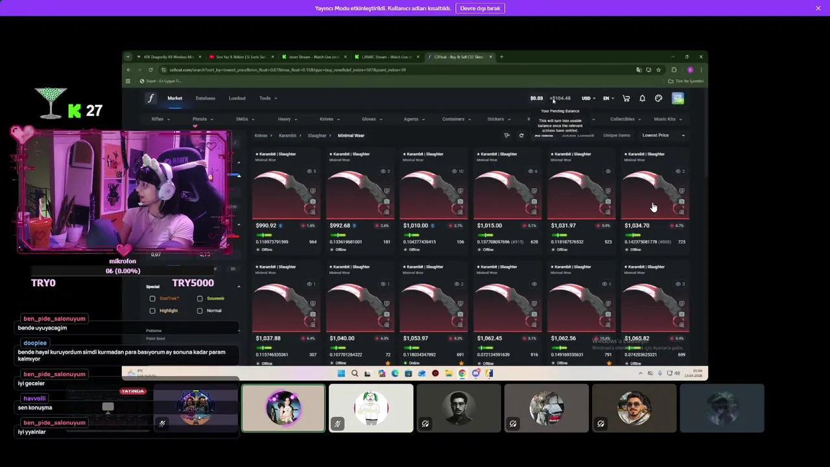Open the theme palette icon on CSFloat
The width and height of the screenshot is (830, 467).
[658, 99]
